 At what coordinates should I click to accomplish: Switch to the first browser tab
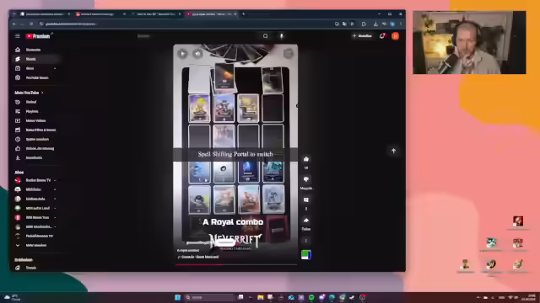45,14
